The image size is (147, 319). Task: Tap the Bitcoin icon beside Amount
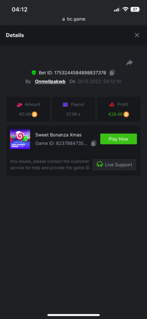point(34,115)
